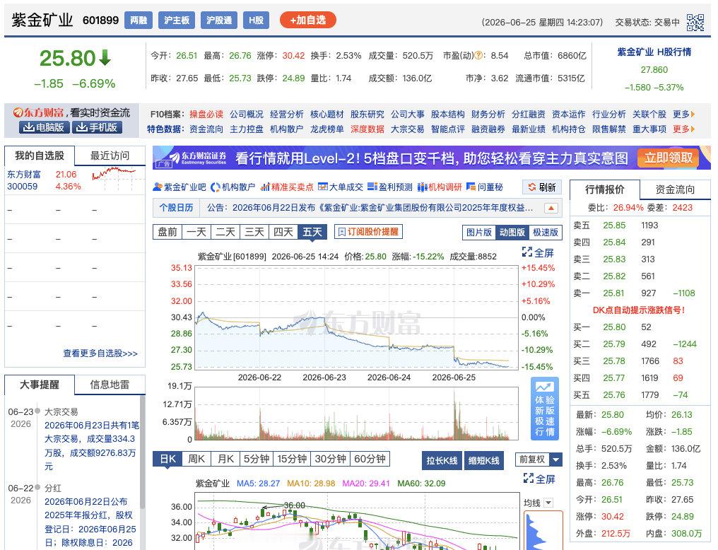The width and height of the screenshot is (718, 550).
Task: Select 五天 time range
Action: coord(312,232)
